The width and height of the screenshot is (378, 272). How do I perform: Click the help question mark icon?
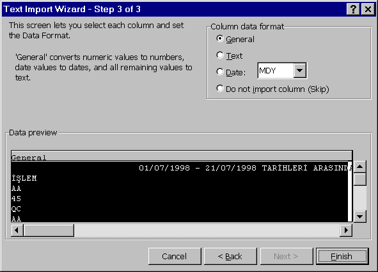[x=354, y=10]
